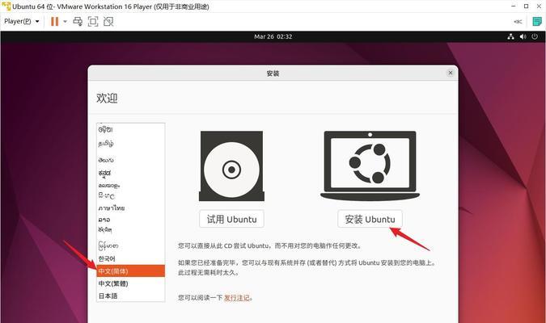Select 한국어 language
The width and height of the screenshot is (546, 323).
click(x=130, y=258)
